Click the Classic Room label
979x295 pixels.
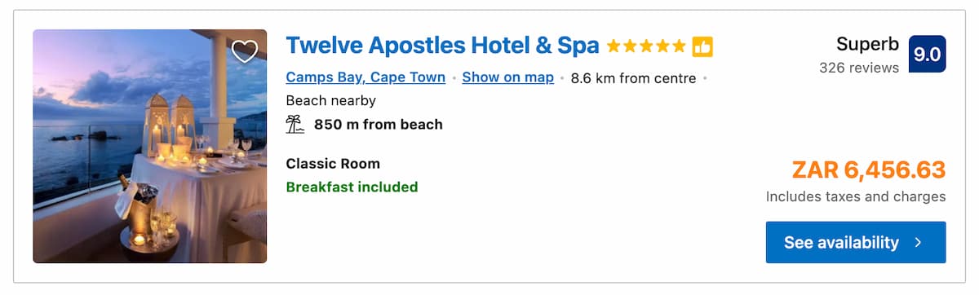[x=333, y=163]
